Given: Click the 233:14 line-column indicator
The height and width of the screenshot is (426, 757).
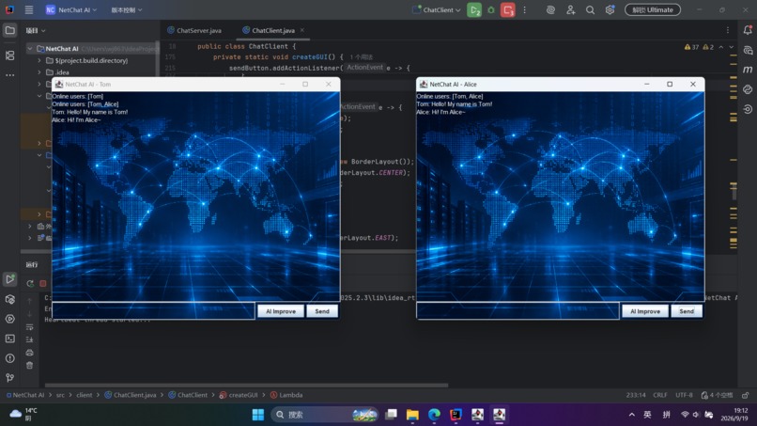Looking at the screenshot, I should point(636,395).
